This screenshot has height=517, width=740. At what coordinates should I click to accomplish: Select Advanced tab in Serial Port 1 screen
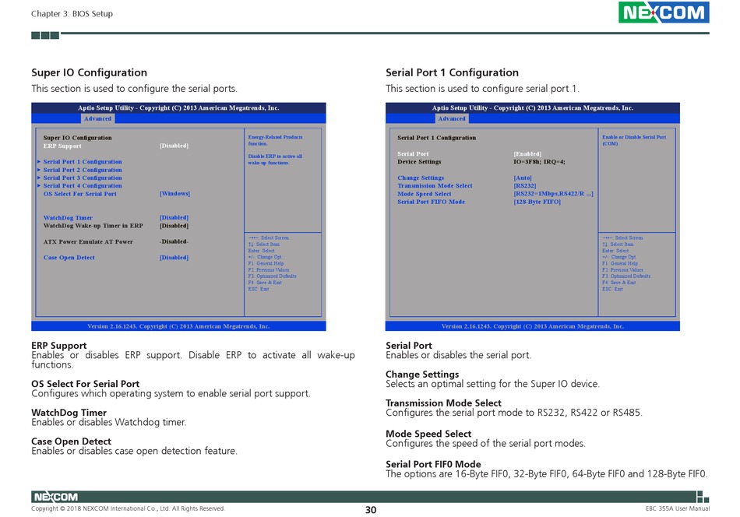tap(452, 119)
